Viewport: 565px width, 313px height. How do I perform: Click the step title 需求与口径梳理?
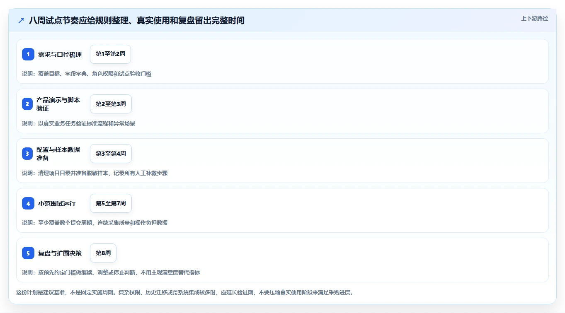60,54
